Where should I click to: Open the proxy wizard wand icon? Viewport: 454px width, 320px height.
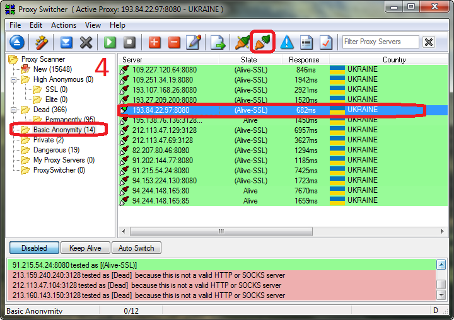(42, 42)
